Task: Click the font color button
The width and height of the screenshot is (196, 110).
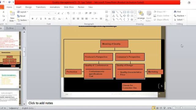Action: click(66, 19)
